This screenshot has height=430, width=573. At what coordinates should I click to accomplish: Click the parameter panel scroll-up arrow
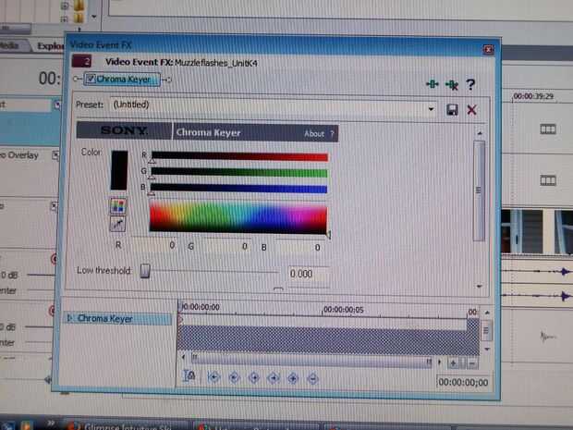click(480, 134)
